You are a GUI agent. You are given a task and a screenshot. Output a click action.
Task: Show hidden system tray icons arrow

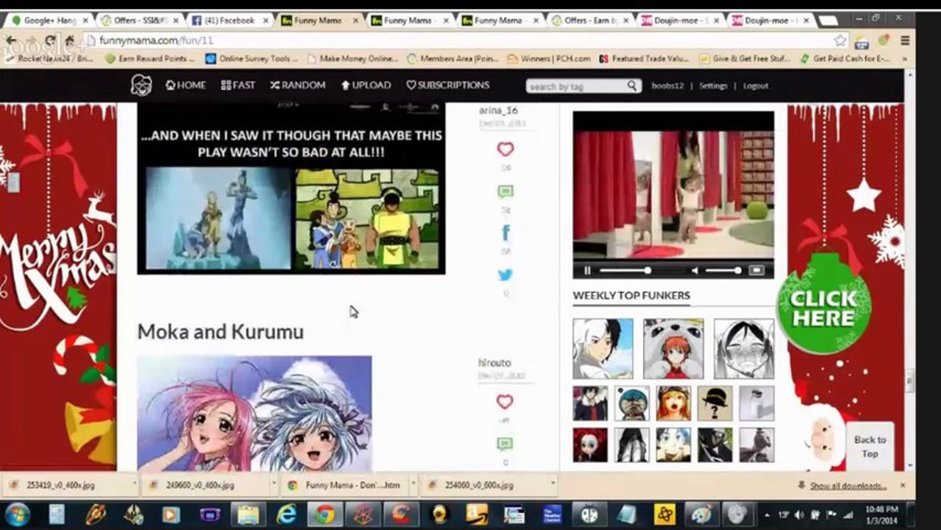[767, 515]
